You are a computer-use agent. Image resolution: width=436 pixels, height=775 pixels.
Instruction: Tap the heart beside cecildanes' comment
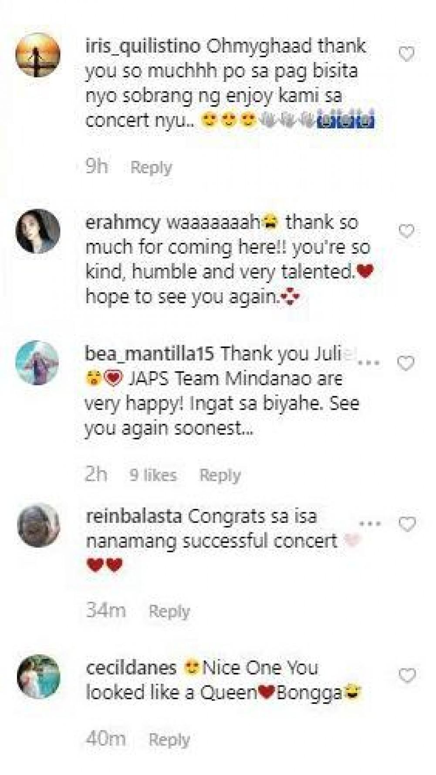(x=407, y=676)
